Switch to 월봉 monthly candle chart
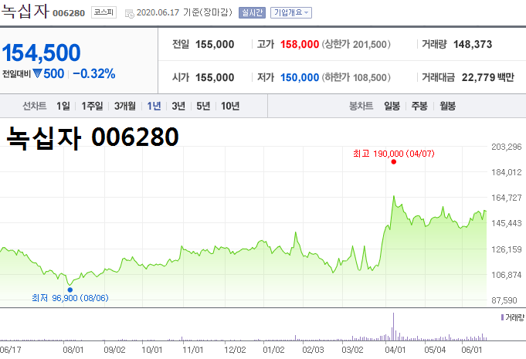526x359 pixels. click(447, 107)
